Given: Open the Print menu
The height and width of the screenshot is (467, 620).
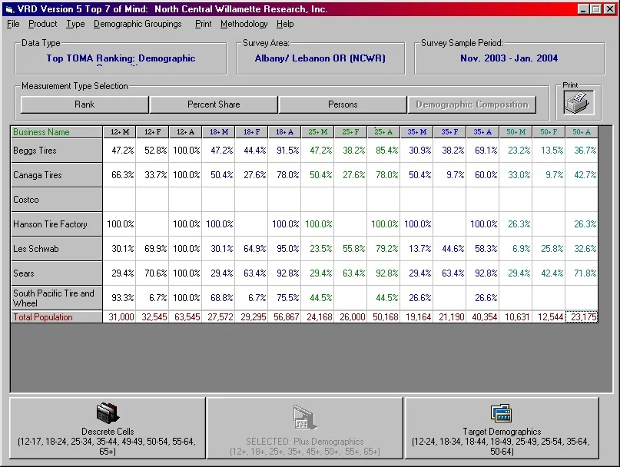Looking at the screenshot, I should tap(204, 24).
